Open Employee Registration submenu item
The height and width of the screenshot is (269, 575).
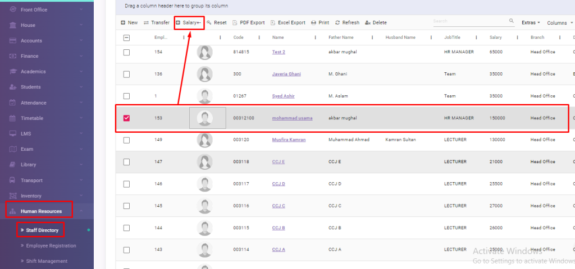(51, 245)
